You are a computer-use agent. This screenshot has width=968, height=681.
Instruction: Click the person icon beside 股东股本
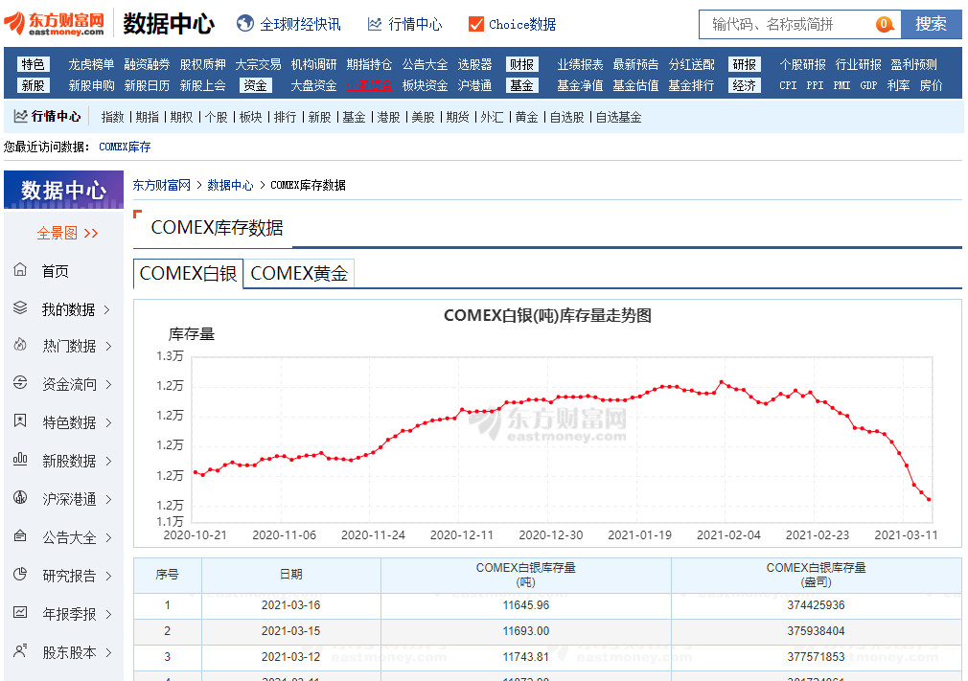pyautogui.click(x=20, y=651)
